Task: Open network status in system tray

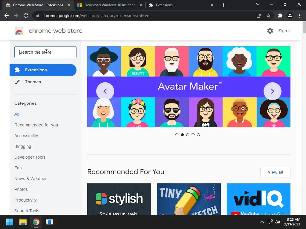Action: pos(270,222)
